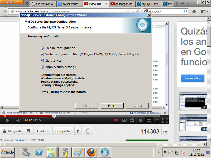Open a new tab with plus button
The image size is (211, 158).
point(183,4)
